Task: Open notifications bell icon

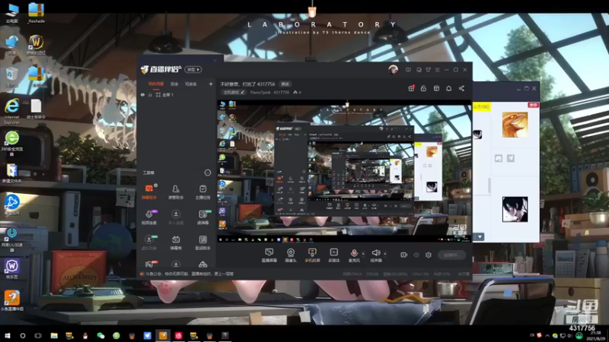Action: tap(448, 88)
